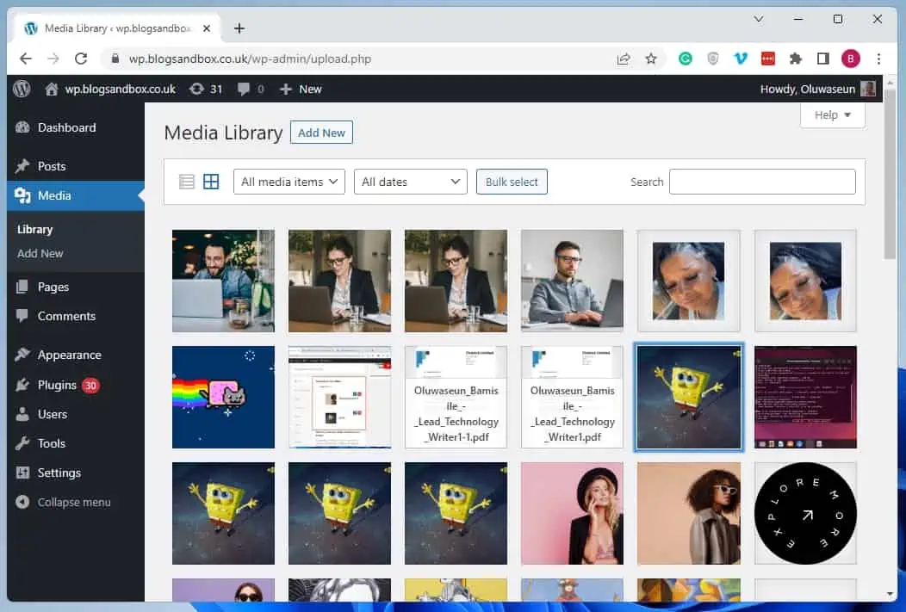Open the Extensions puzzle icon

[x=796, y=59]
